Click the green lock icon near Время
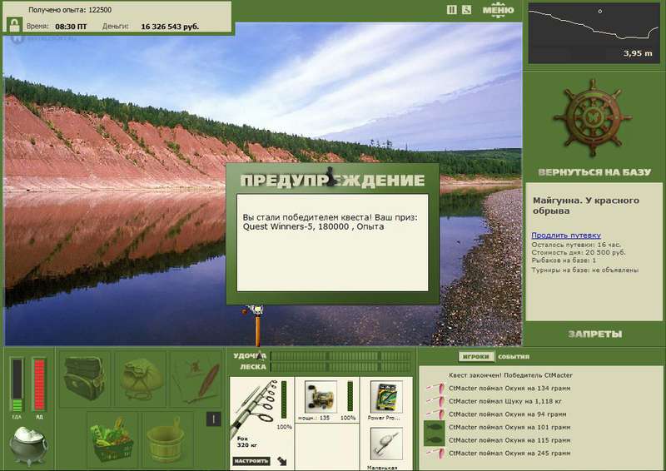The width and height of the screenshot is (666, 471). pyautogui.click(x=15, y=25)
